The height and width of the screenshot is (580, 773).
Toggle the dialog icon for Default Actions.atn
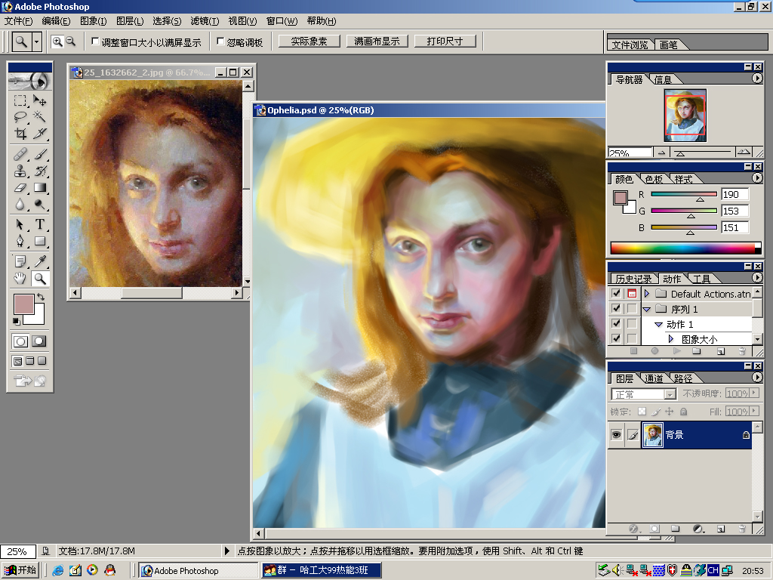[x=632, y=294]
